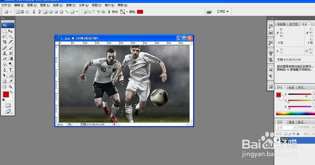This screenshot has height=165, width=315.
Task: Enable Add to Shape Area option
Action: tap(89, 12)
